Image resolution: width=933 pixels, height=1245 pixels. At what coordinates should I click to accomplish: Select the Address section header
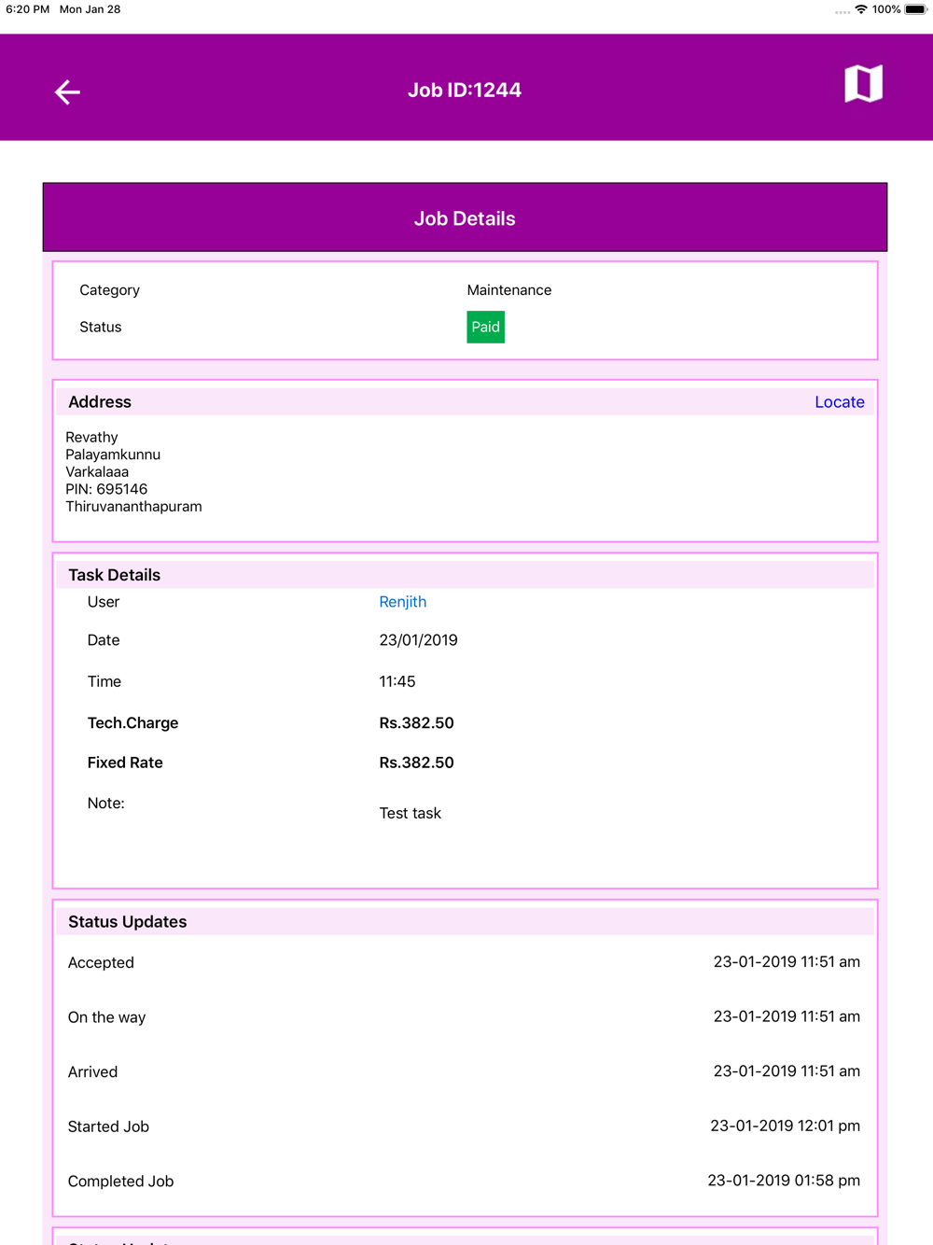tap(100, 402)
